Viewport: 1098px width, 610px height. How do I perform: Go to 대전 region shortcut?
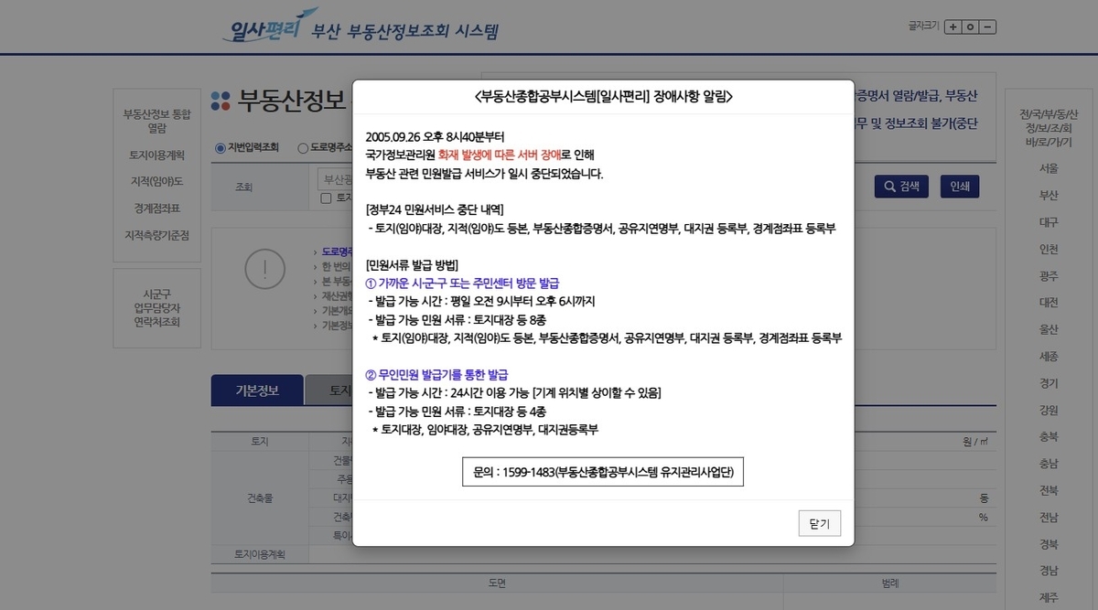pos(1049,303)
